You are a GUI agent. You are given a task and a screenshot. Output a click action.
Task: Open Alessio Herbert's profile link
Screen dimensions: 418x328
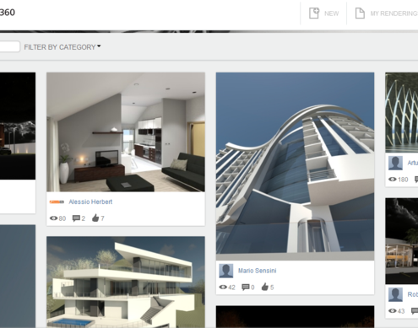coord(90,202)
